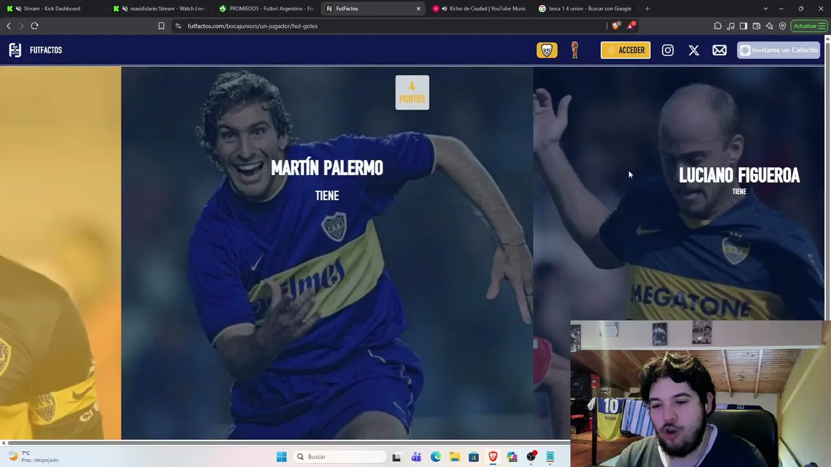The width and height of the screenshot is (831, 467).
Task: View site information icon in address bar
Action: tap(179, 26)
